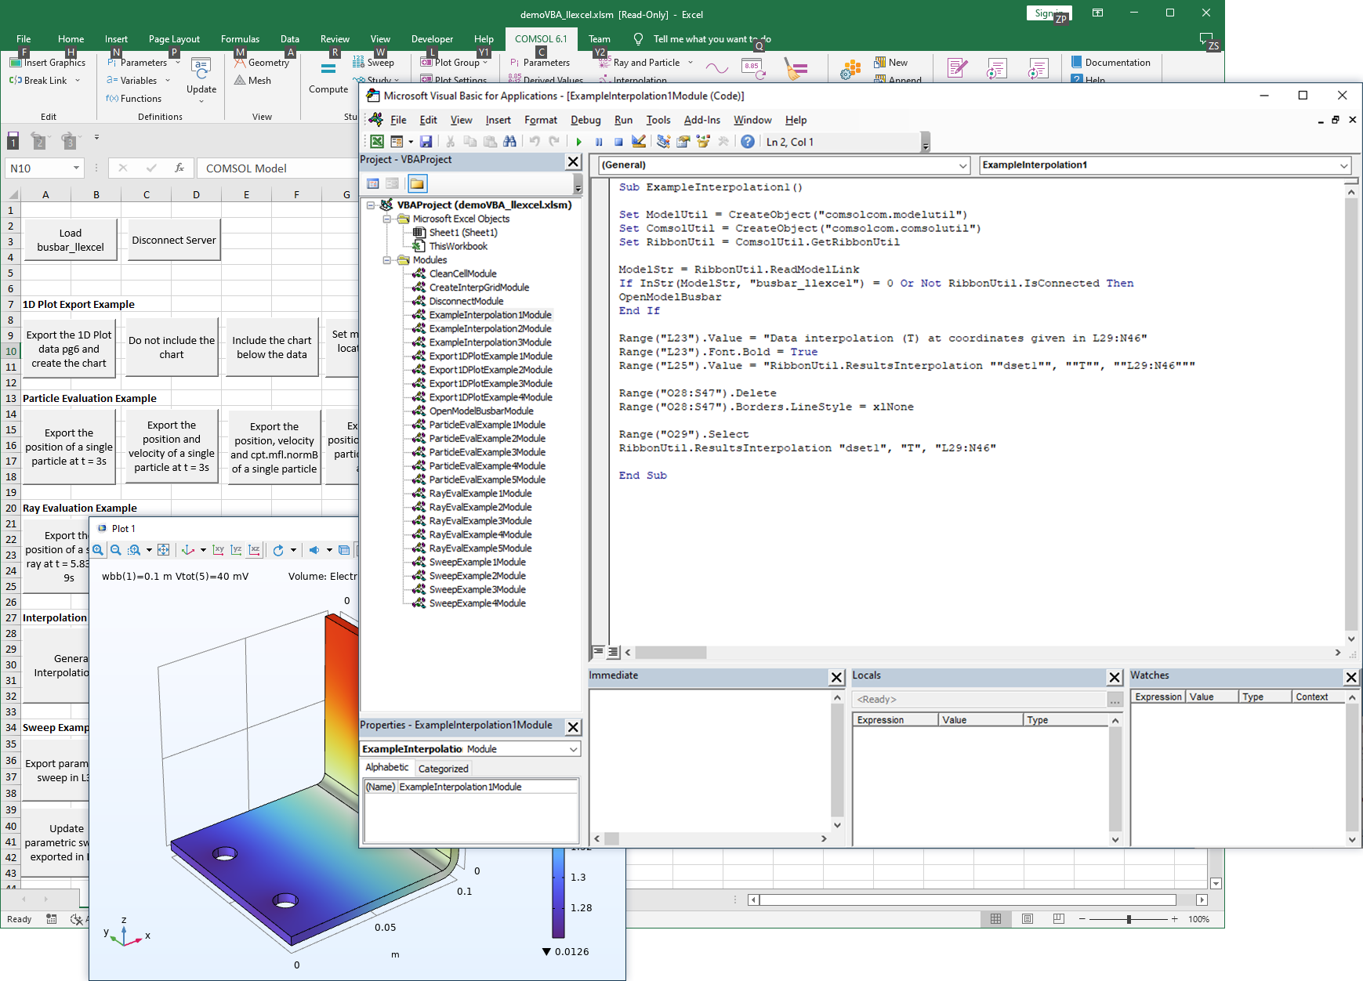Image resolution: width=1363 pixels, height=981 pixels.
Task: Switch to the Categorized properties tab
Action: (x=443, y=769)
